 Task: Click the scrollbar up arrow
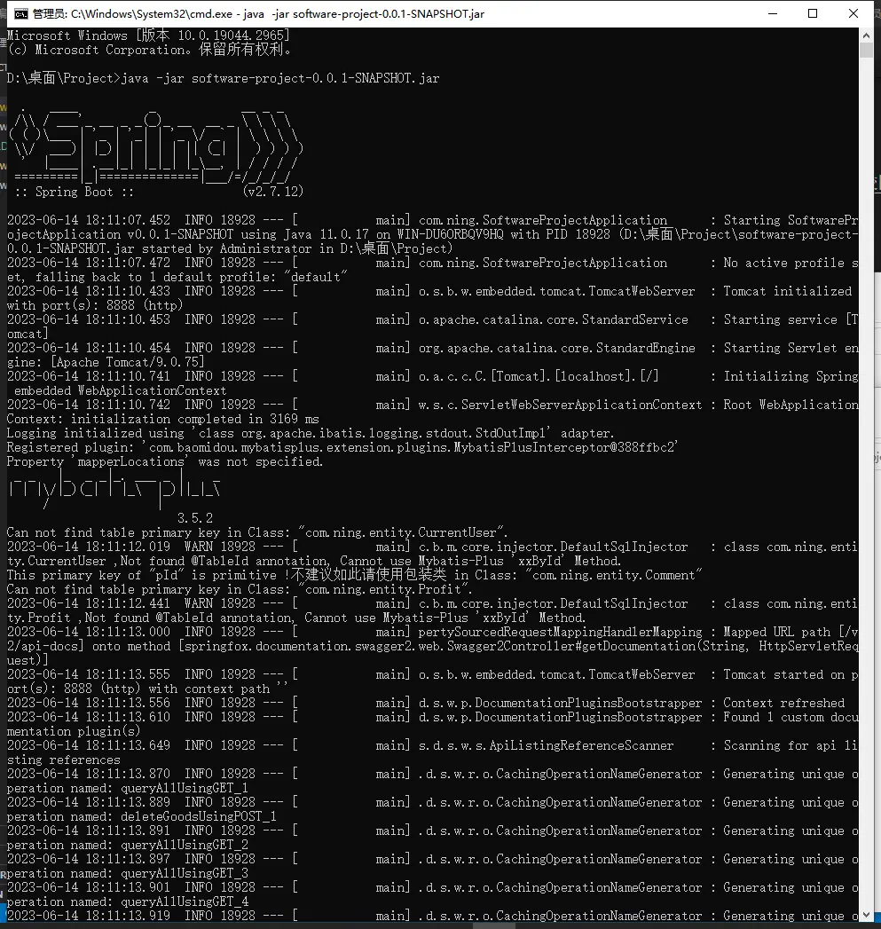(x=866, y=35)
